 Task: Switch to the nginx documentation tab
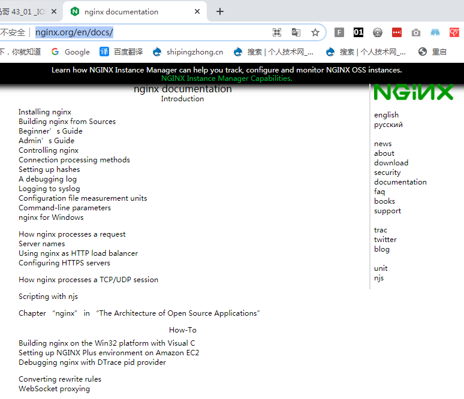pos(135,11)
